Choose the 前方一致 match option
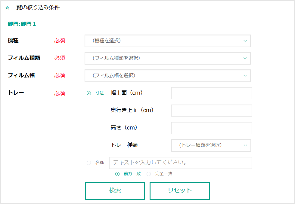The height and width of the screenshot is (204, 295). coord(118,174)
